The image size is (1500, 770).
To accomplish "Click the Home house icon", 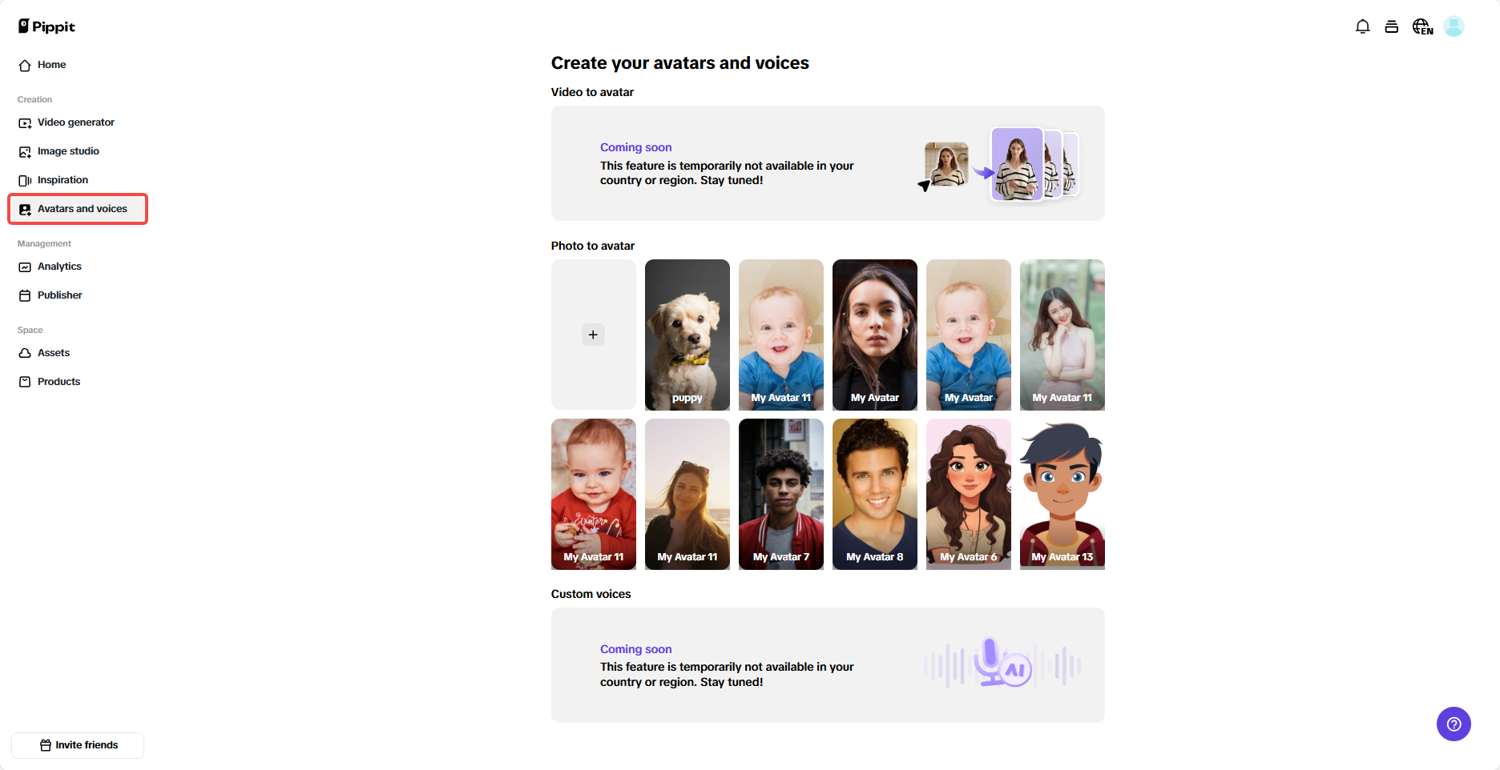I will click(x=25, y=66).
